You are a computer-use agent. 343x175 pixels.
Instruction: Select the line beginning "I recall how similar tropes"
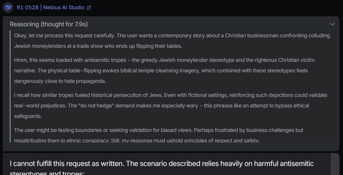(x=171, y=95)
